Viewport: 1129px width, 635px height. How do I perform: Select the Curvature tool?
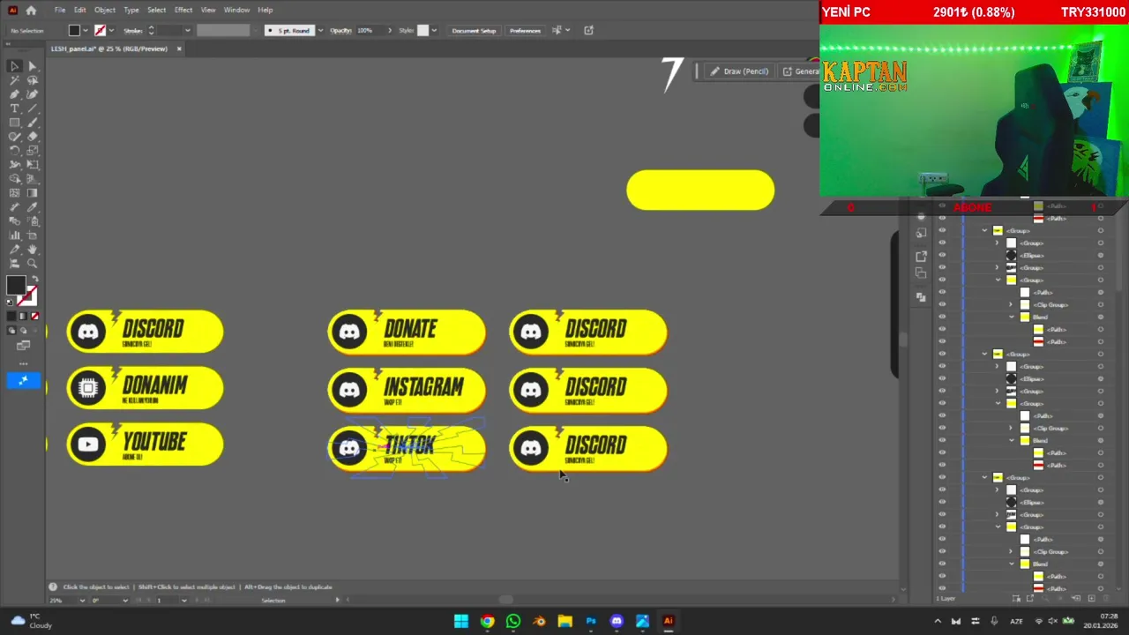[x=33, y=94]
